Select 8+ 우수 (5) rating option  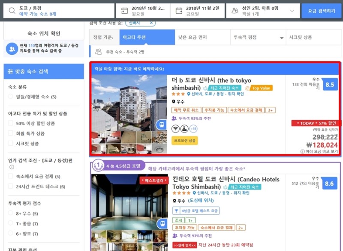click(x=10, y=213)
